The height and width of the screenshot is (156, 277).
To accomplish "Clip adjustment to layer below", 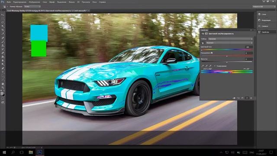I will pyautogui.click(x=234, y=98).
